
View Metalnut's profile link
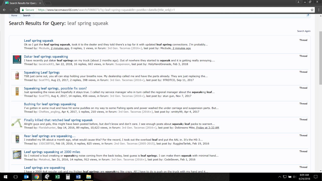tap(45, 160)
